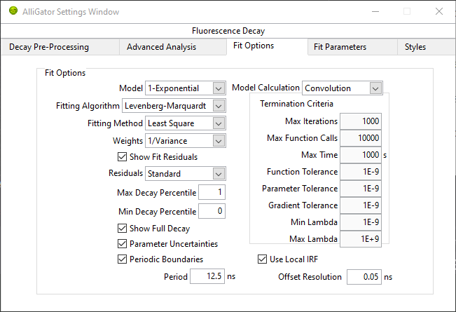456x312 pixels.
Task: Switch to Decay Pre-Processing tab
Action: [60, 47]
